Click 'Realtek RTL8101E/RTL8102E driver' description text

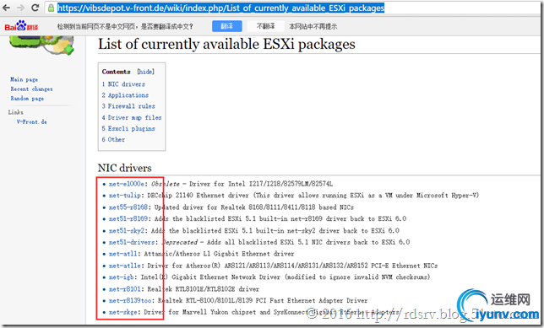[x=204, y=289]
